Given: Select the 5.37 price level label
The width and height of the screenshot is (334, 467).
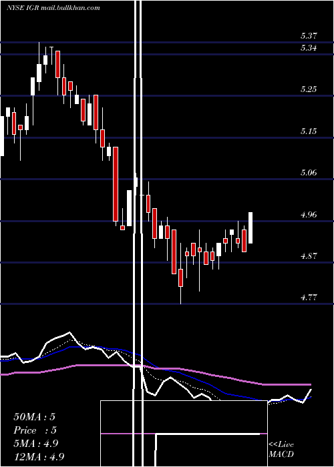Looking at the screenshot, I should tap(309, 36).
